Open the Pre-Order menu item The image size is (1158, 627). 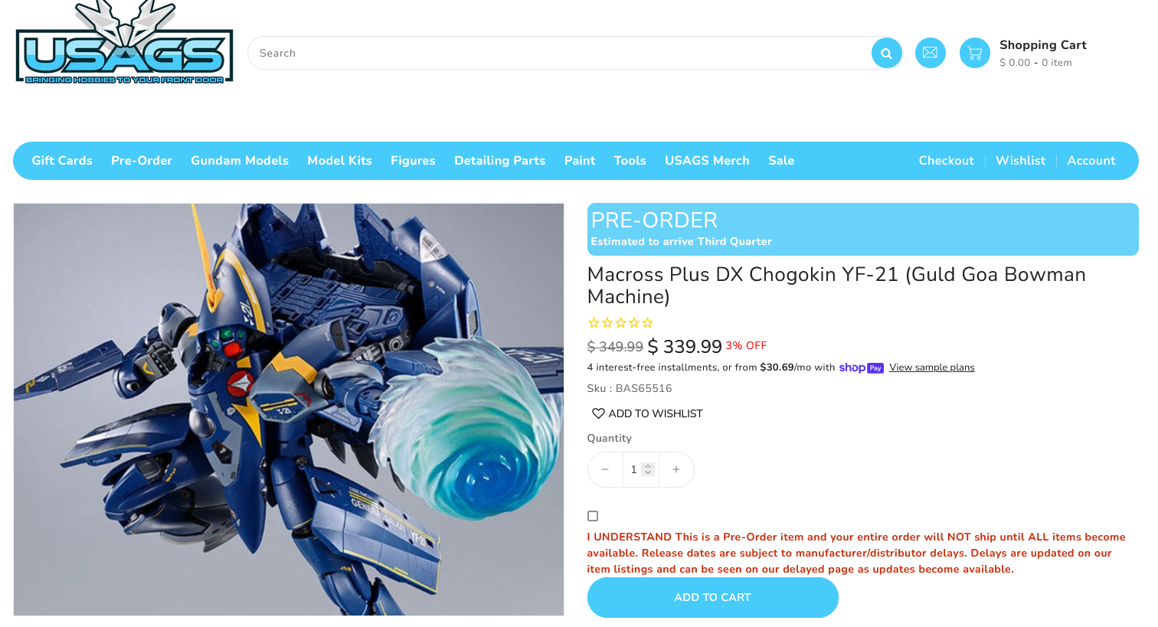pyautogui.click(x=142, y=161)
